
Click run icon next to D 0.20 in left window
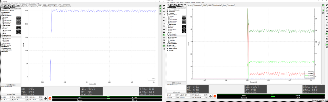[12, 97]
